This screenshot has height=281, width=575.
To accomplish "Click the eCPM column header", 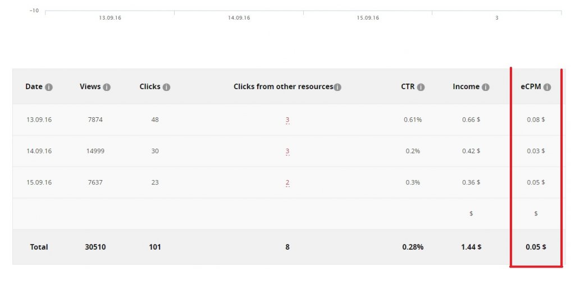I will point(531,87).
